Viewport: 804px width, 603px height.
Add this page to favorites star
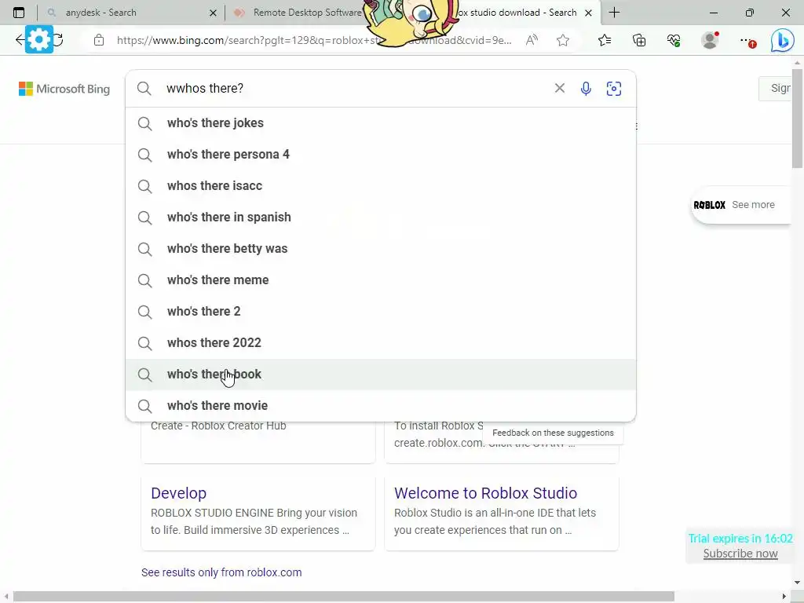563,40
